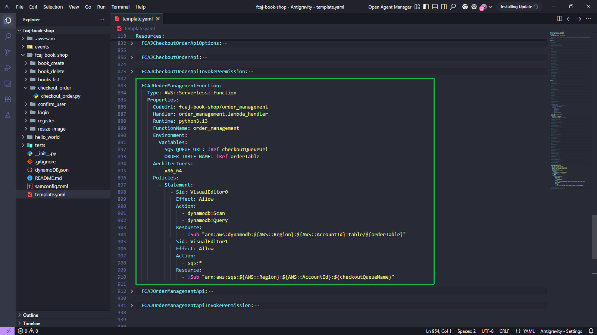597x335 pixels.
Task: Navigate forward with the right arrow
Action: [x=579, y=19]
